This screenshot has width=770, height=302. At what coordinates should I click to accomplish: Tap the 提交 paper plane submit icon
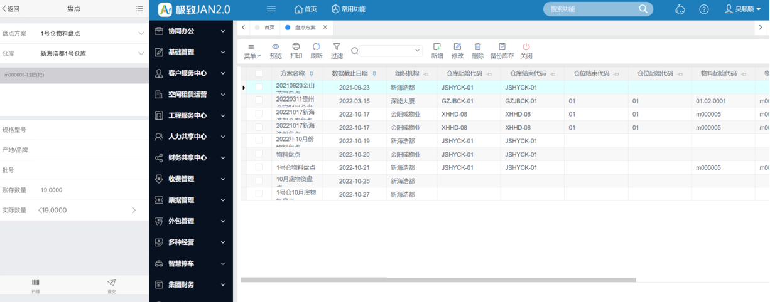[112, 283]
